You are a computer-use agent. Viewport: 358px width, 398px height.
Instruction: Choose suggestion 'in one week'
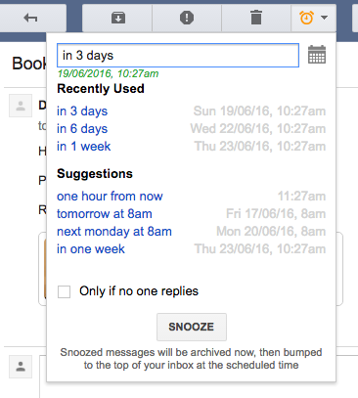tap(91, 249)
